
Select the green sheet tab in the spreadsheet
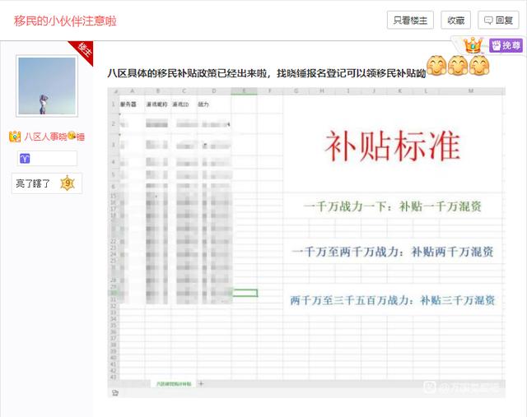[x=174, y=384]
